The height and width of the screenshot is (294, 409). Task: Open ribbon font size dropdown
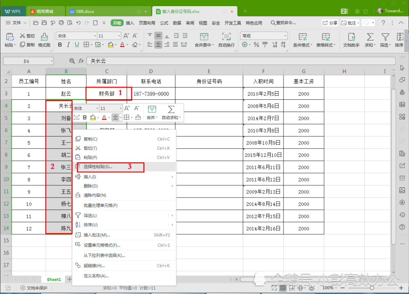pyautogui.click(x=119, y=36)
